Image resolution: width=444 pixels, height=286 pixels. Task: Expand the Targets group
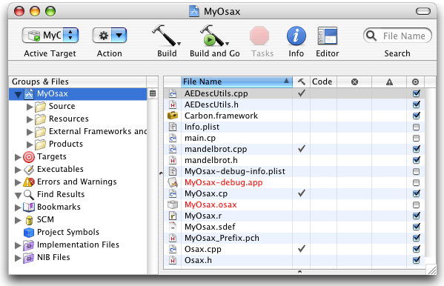18,157
